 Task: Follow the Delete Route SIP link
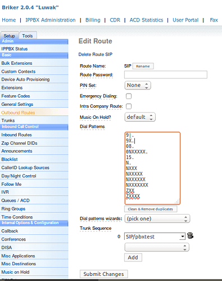coord(96,55)
